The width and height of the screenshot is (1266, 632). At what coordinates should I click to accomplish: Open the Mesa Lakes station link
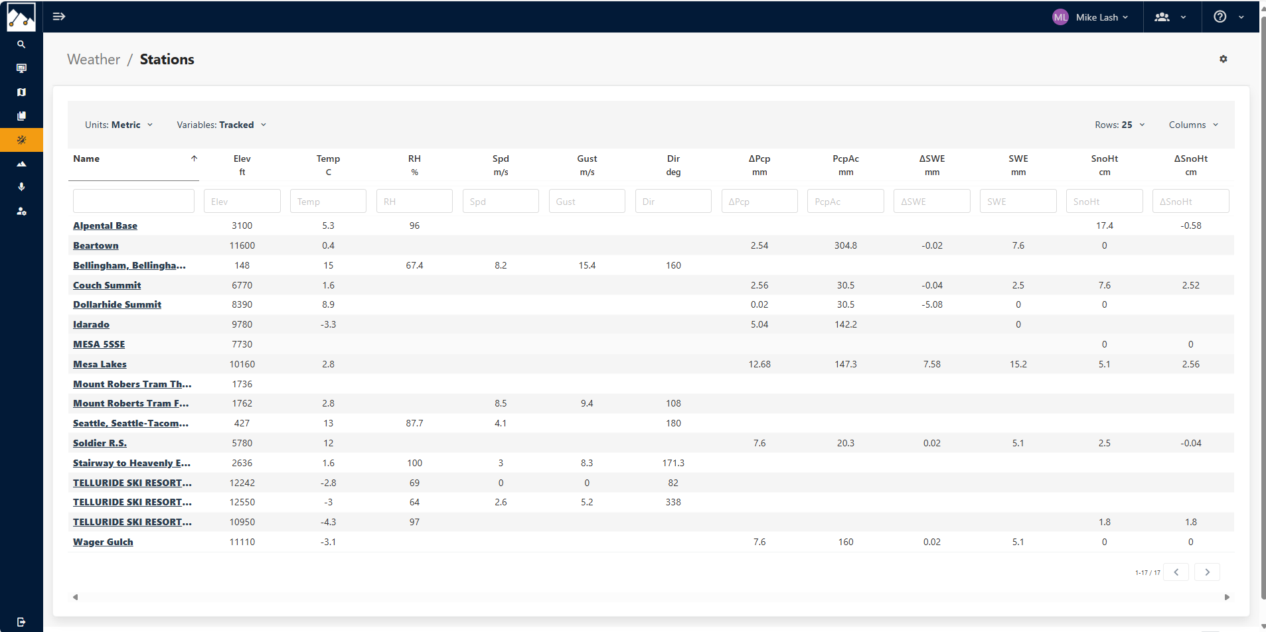[100, 364]
